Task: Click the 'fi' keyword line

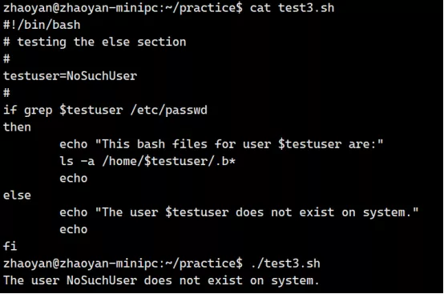Action: (x=10, y=246)
